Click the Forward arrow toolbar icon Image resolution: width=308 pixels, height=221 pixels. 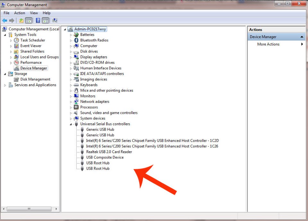(12, 20)
